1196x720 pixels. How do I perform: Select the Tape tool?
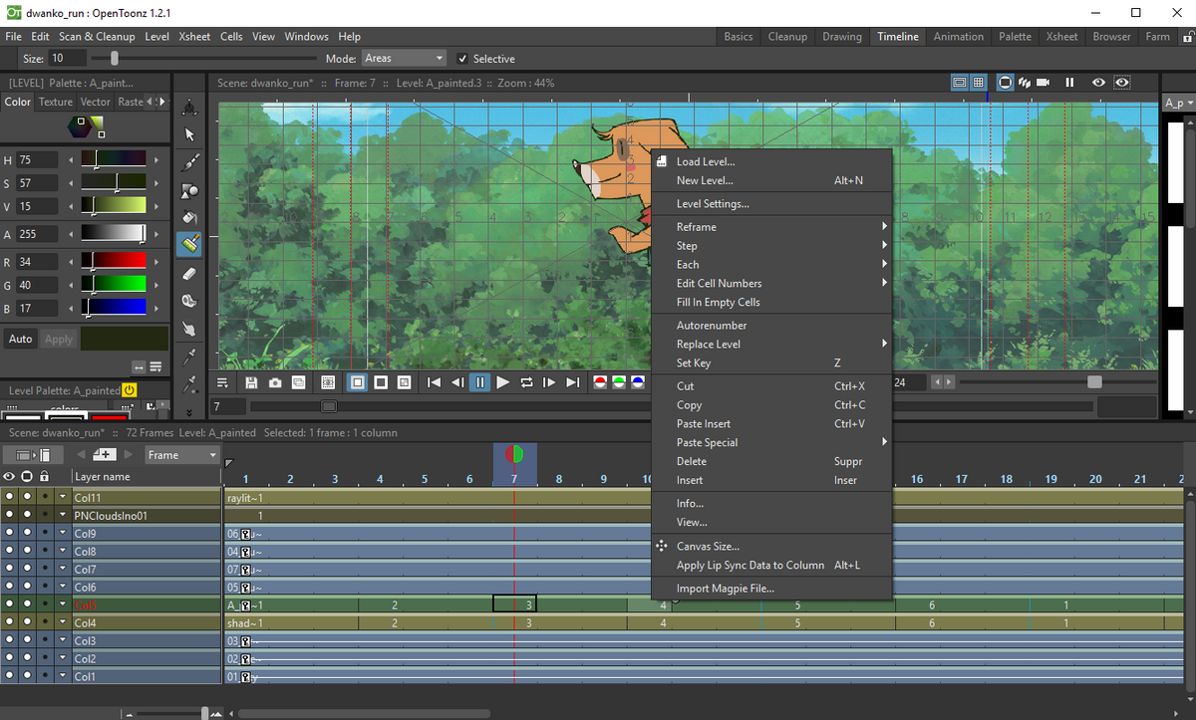pyautogui.click(x=189, y=301)
